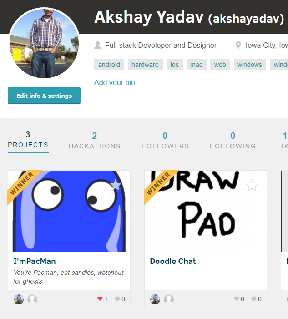
Task: Click the heart like icon on Doodle Chat
Action: [x=236, y=299]
